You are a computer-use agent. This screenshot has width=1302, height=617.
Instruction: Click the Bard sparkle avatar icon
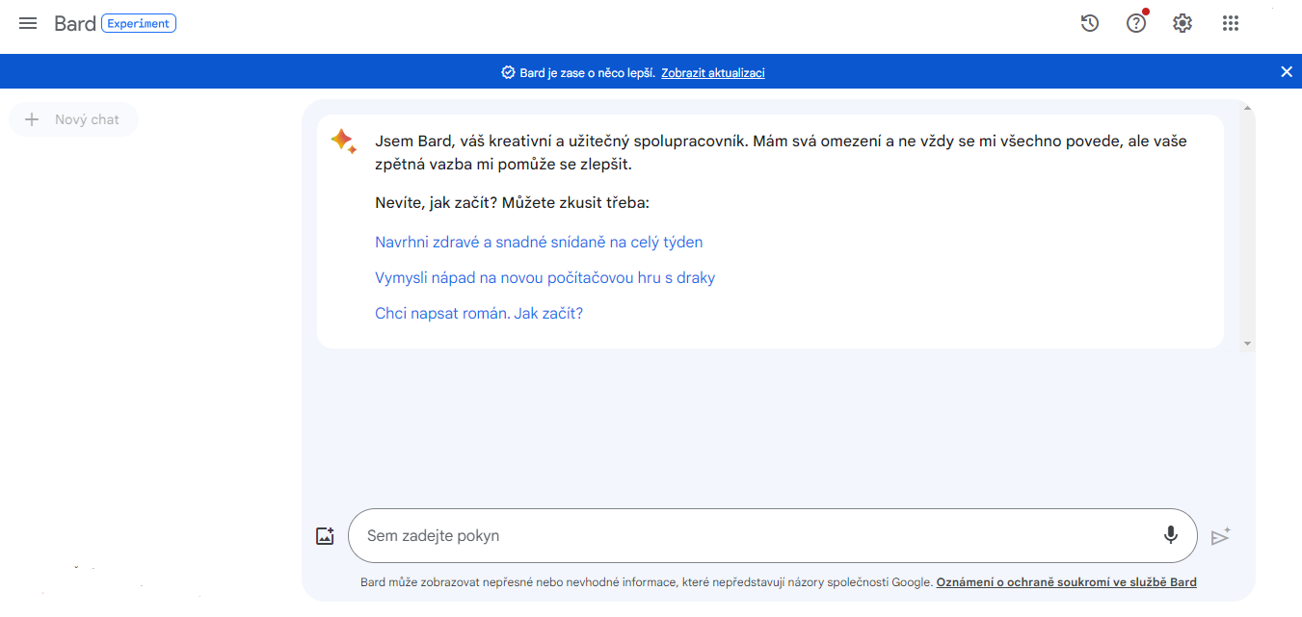(343, 141)
